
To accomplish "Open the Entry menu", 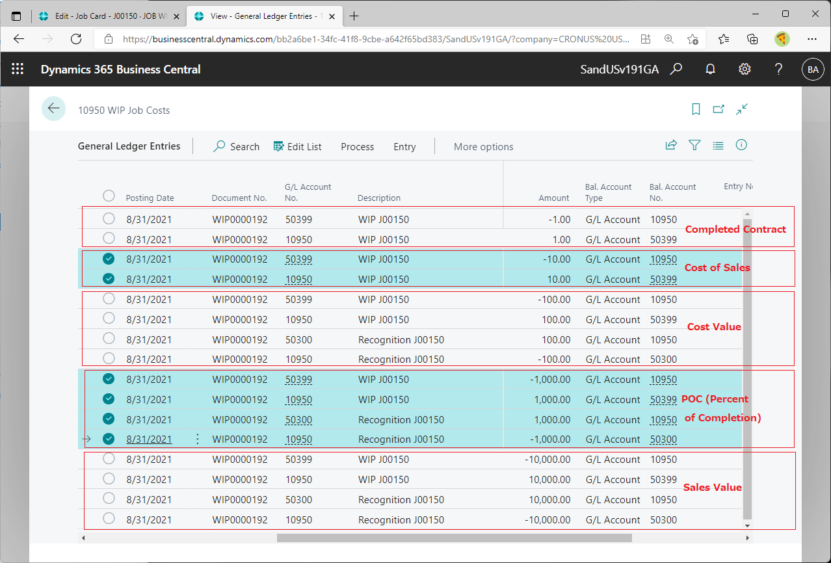I will pyautogui.click(x=404, y=147).
